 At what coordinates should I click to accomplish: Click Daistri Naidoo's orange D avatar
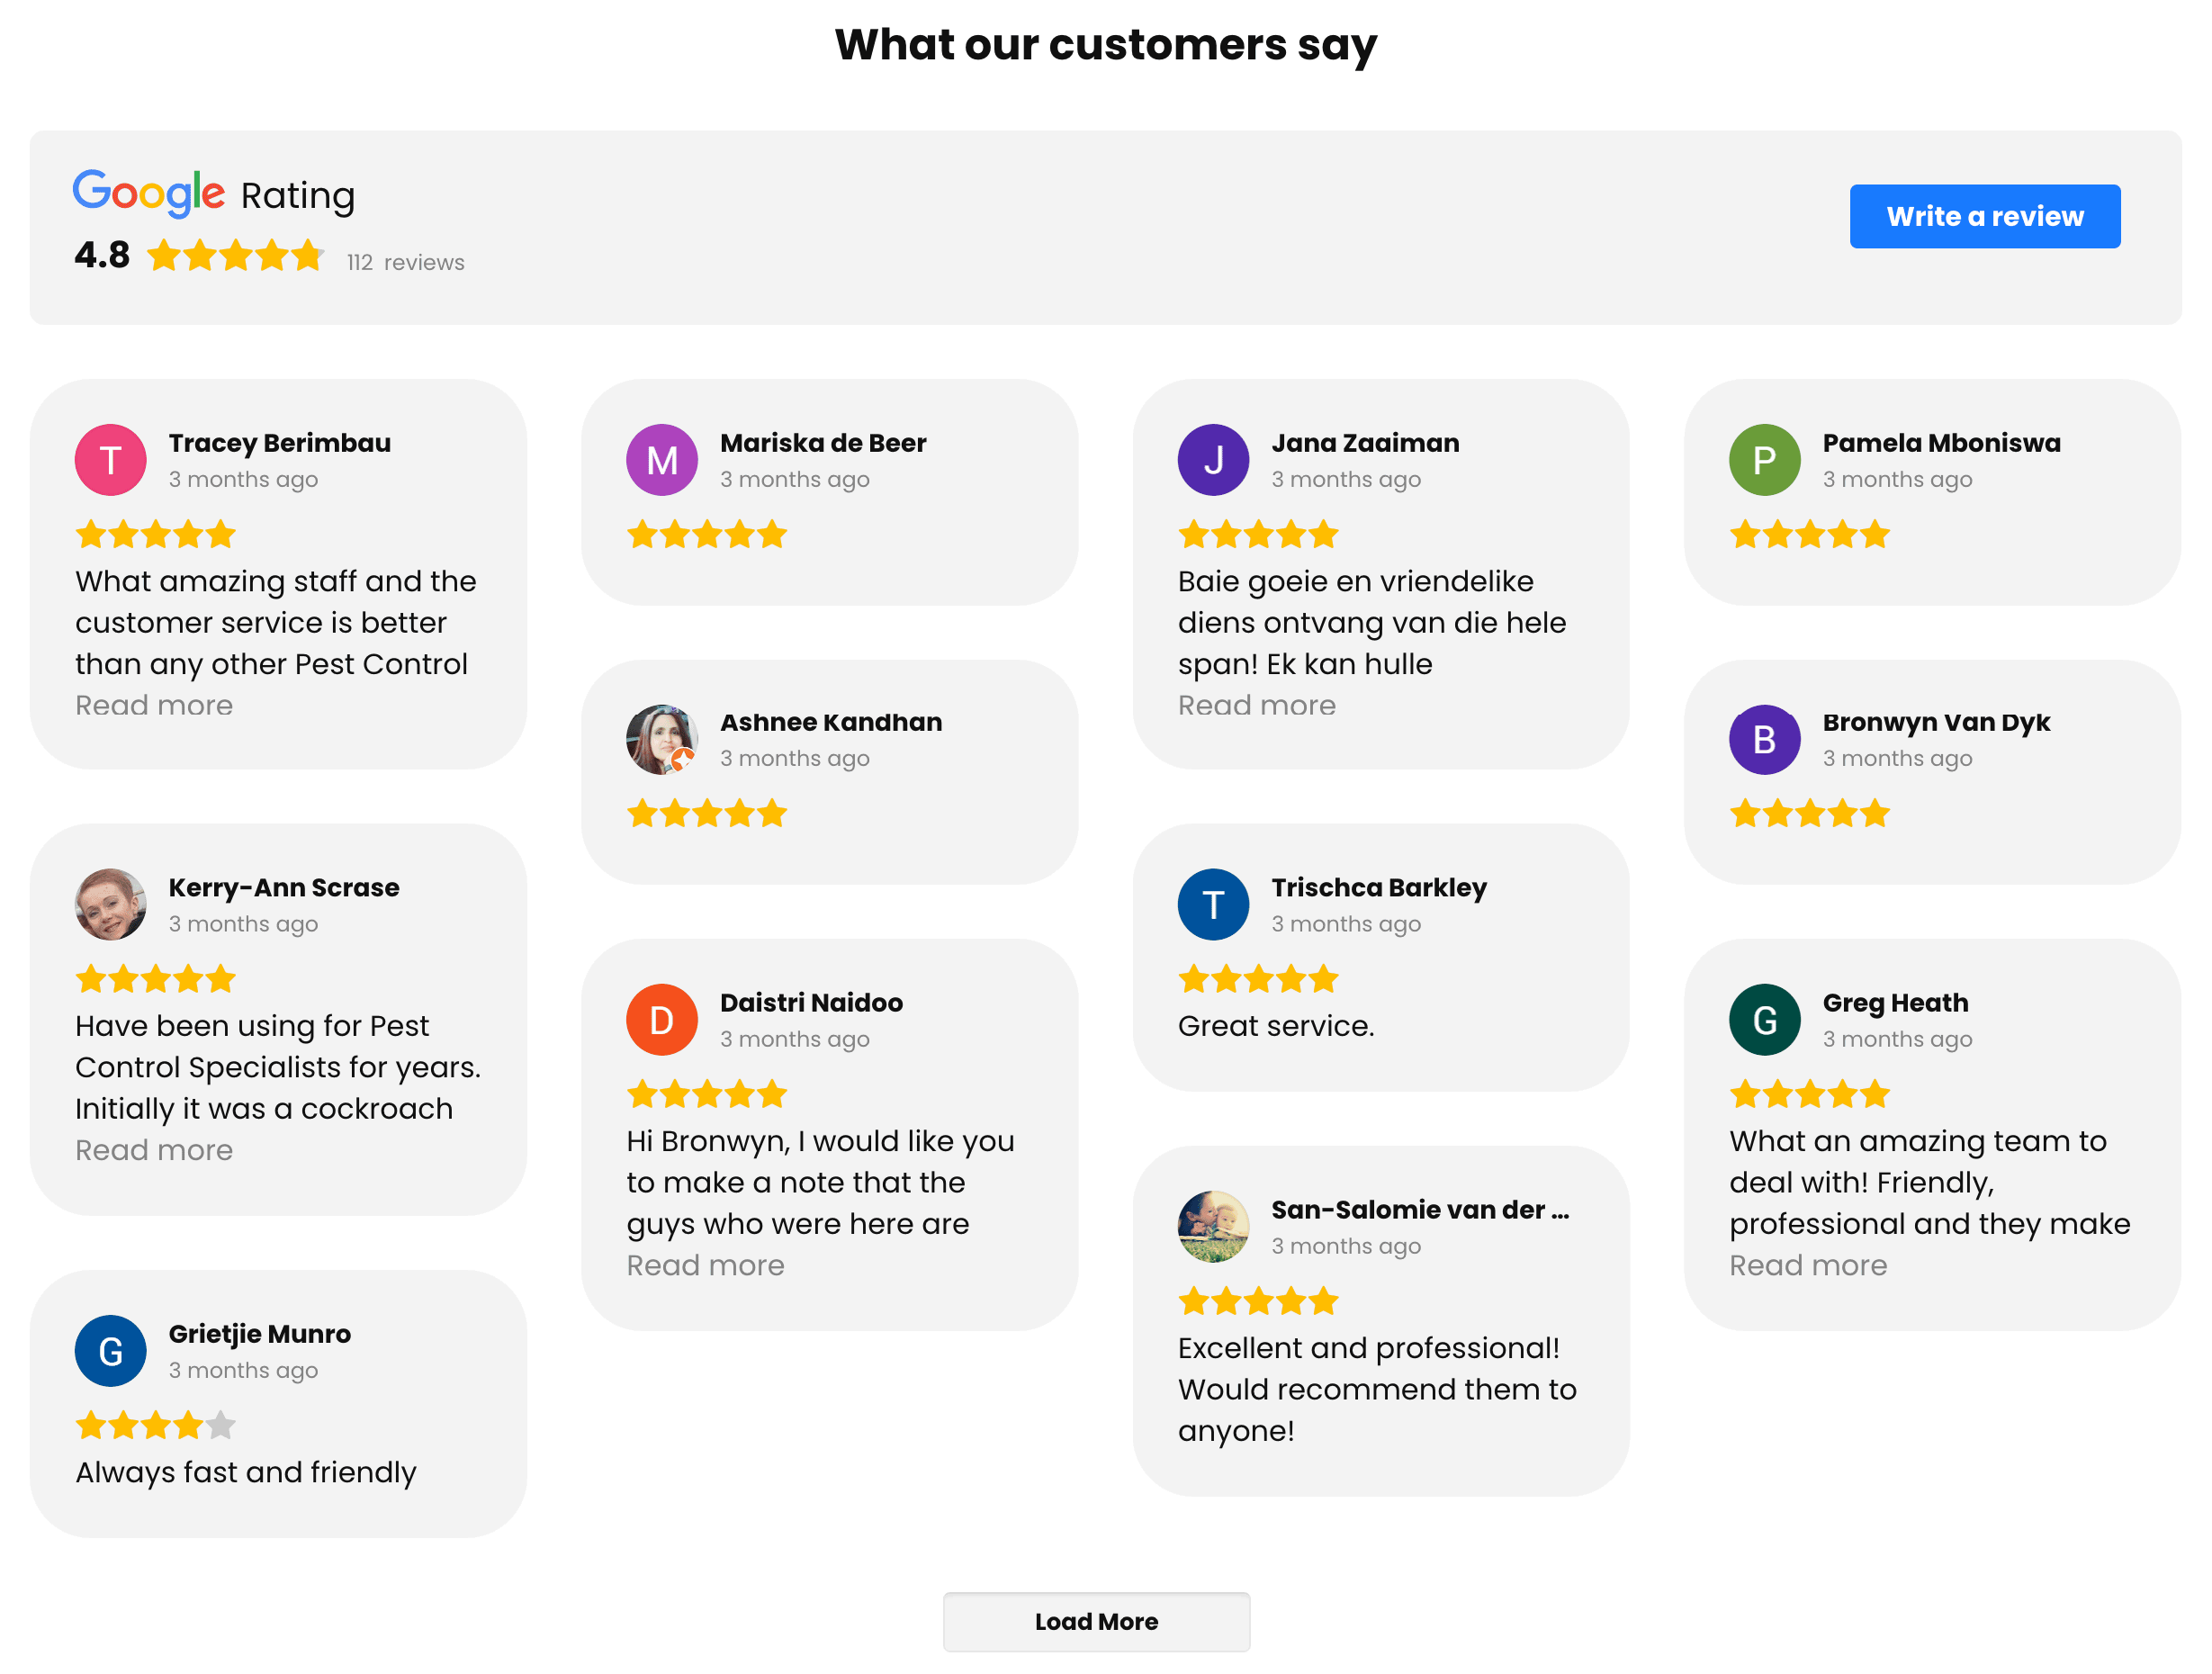tap(662, 1020)
